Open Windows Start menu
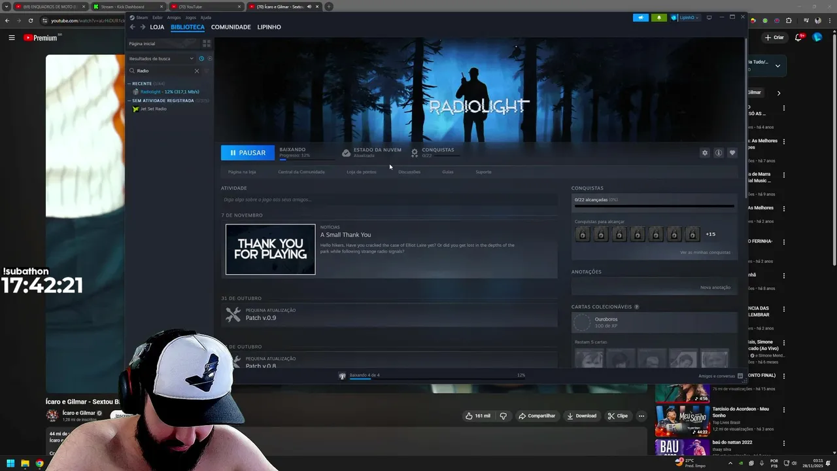 pos(10,464)
